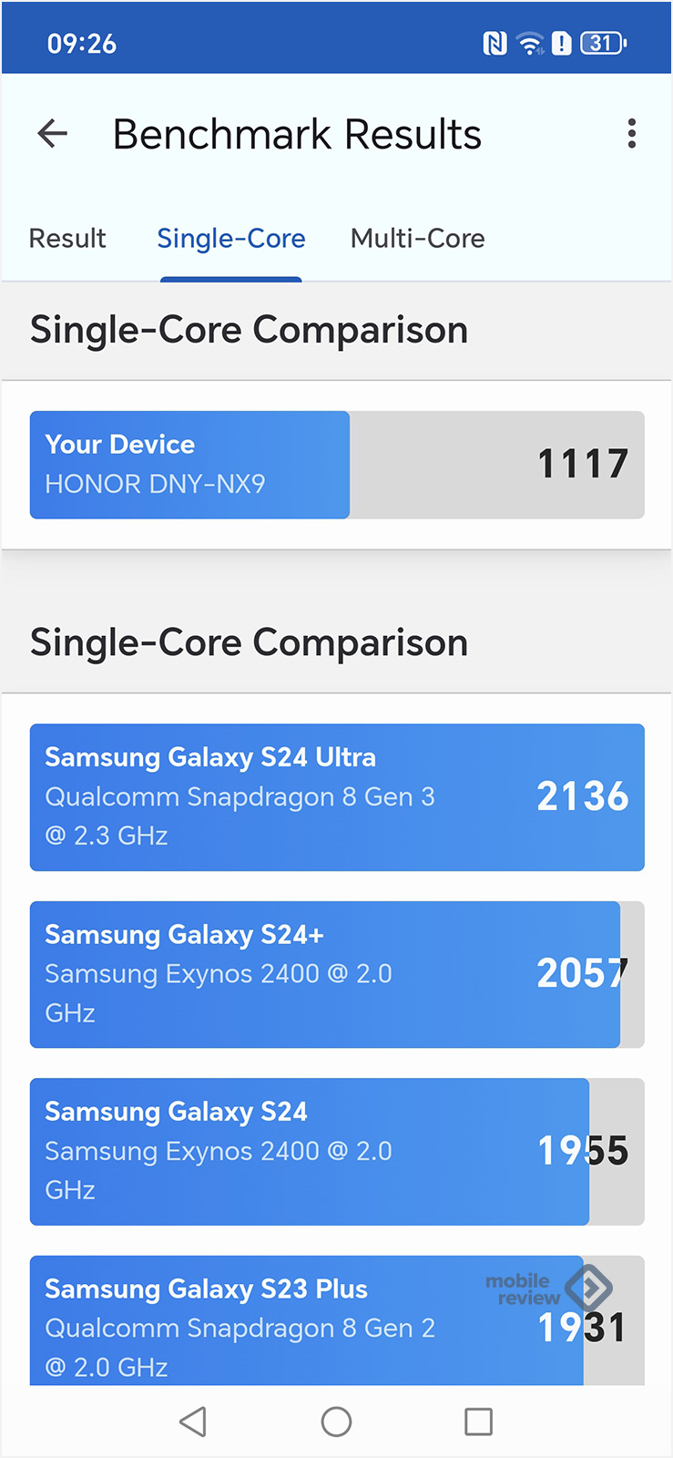Tap the battery alert icon in status bar
Viewport: 673px width, 1458px height.
coord(562,43)
